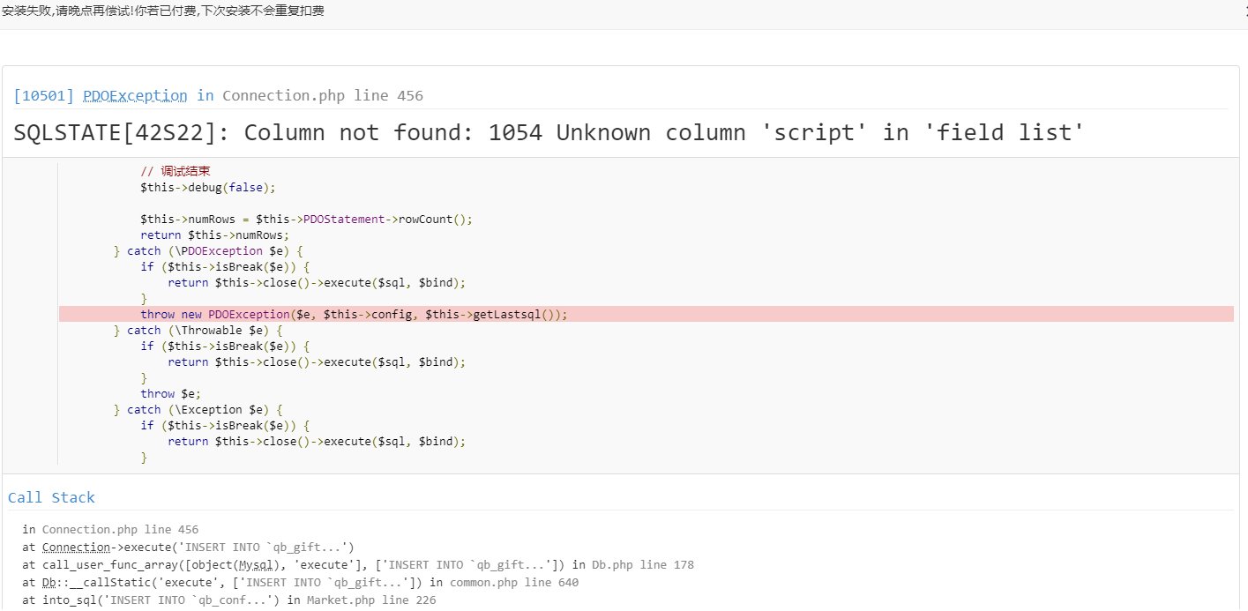This screenshot has width=1248, height=611.
Task: Click the PDOException link in error header
Action: [135, 95]
